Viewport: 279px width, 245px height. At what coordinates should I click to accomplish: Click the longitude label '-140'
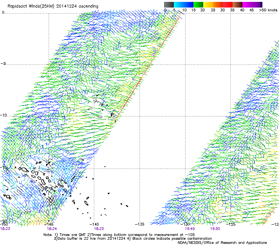click(94, 224)
